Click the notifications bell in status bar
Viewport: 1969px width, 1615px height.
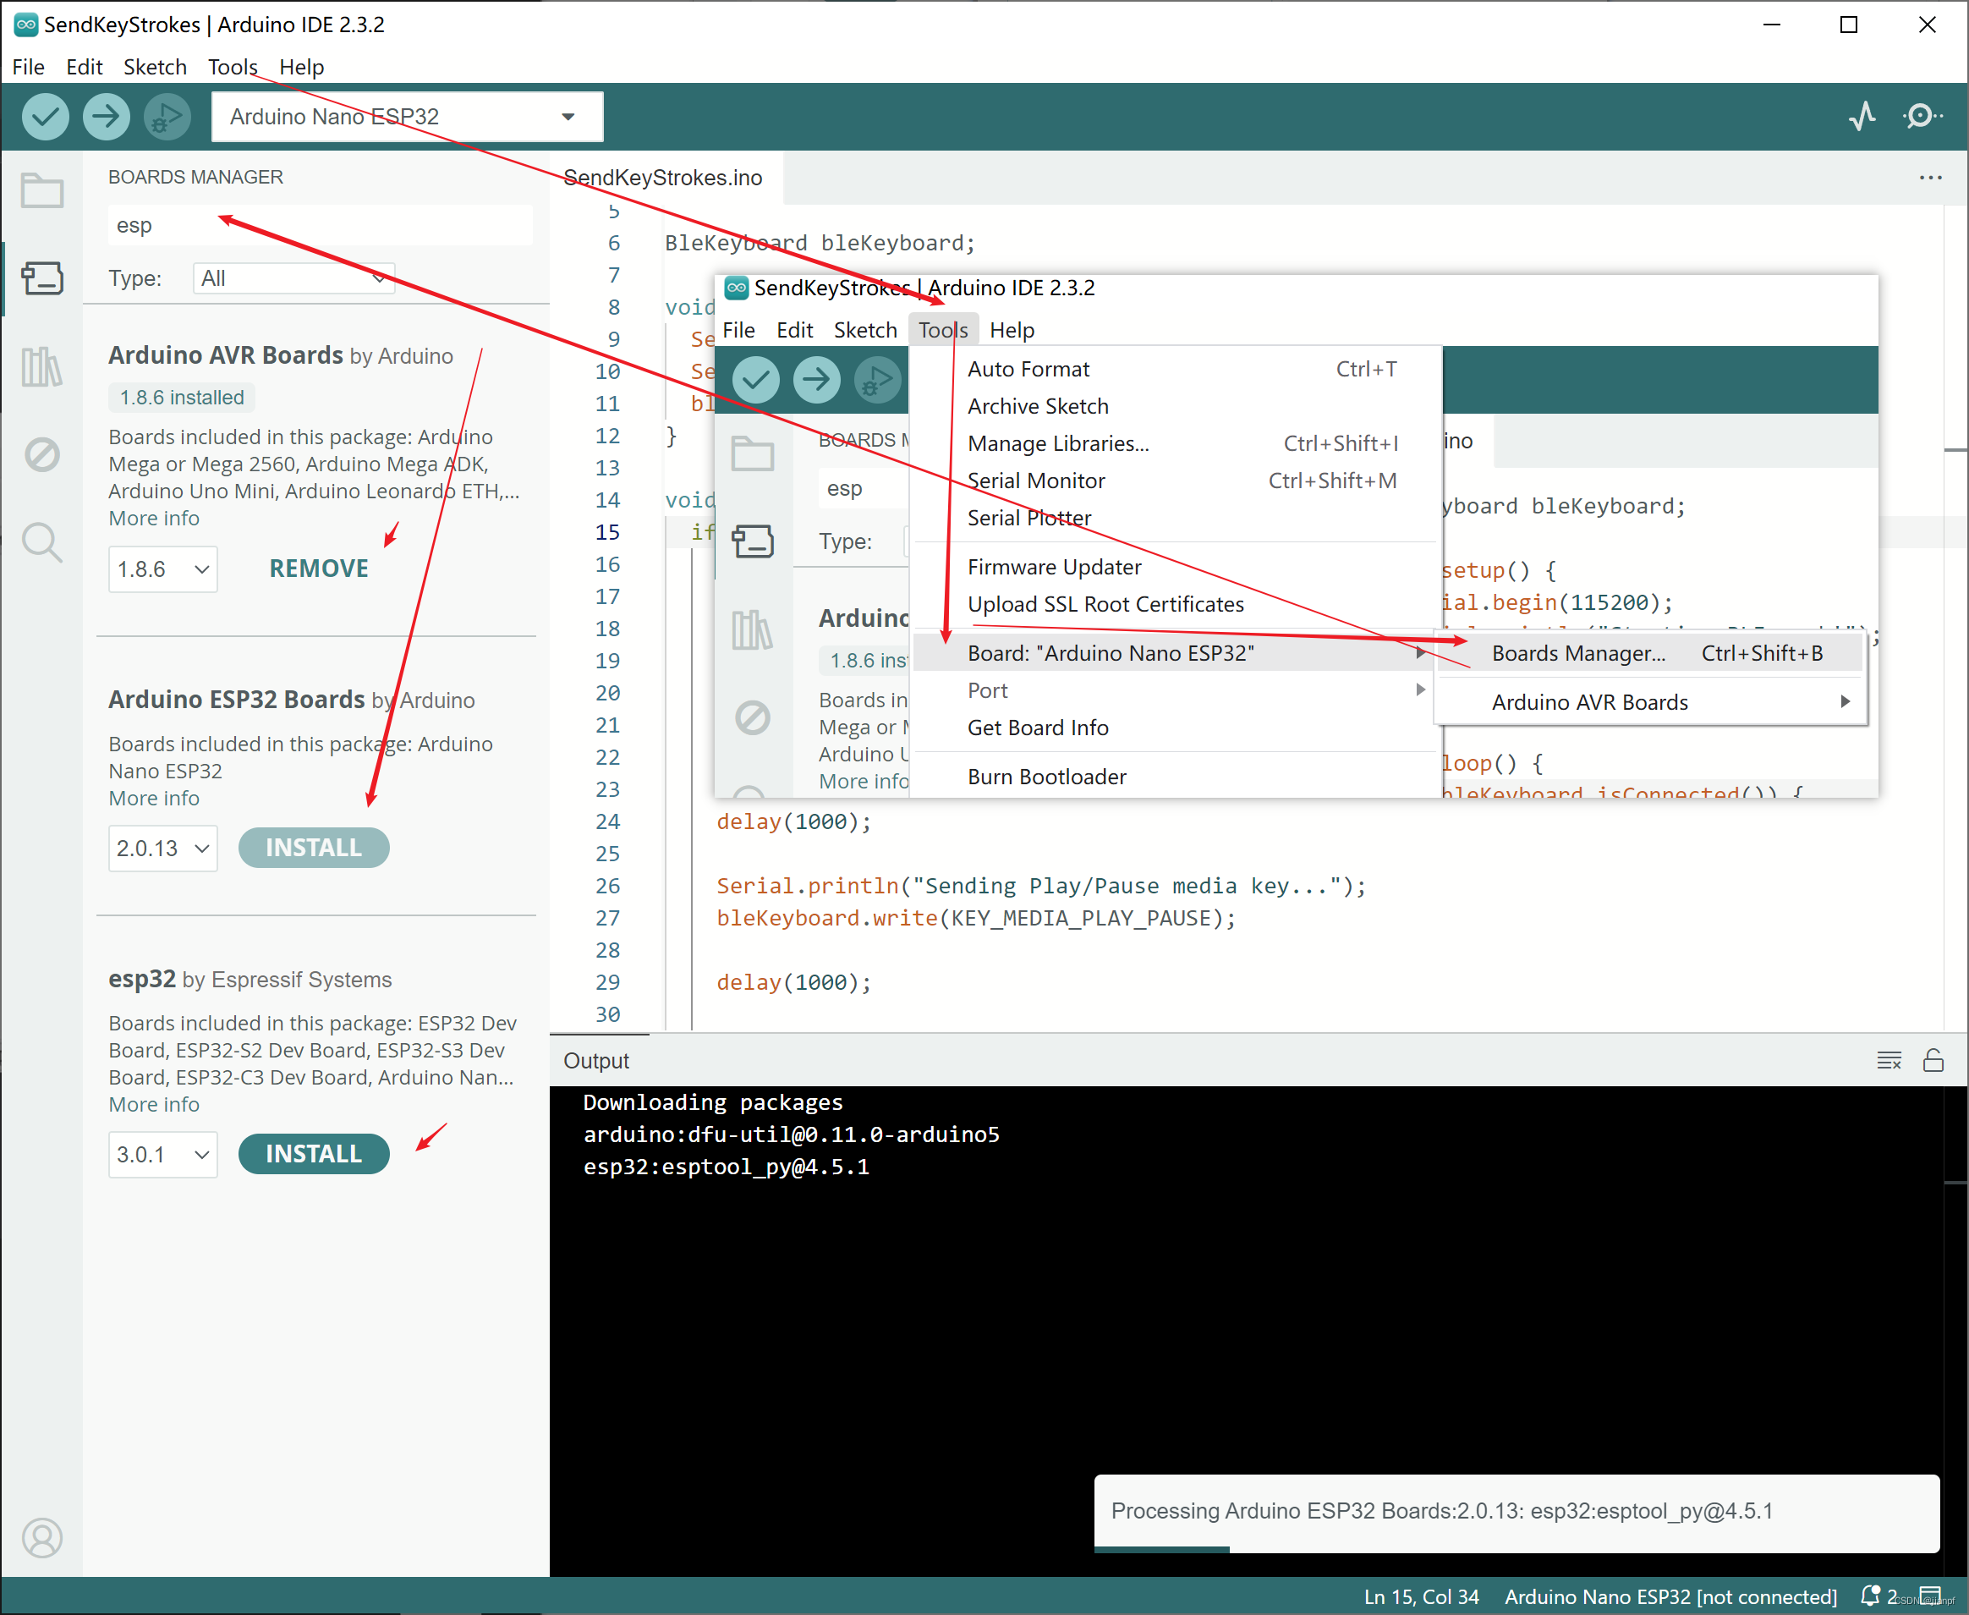tap(1869, 1596)
